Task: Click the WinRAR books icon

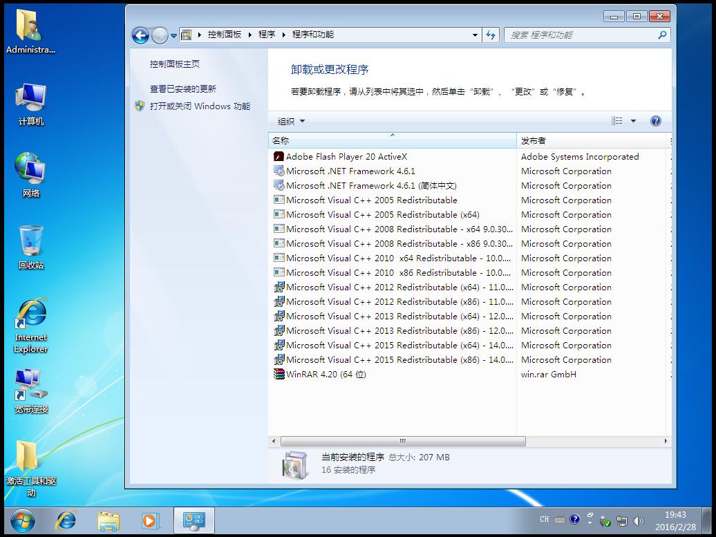Action: (x=279, y=374)
